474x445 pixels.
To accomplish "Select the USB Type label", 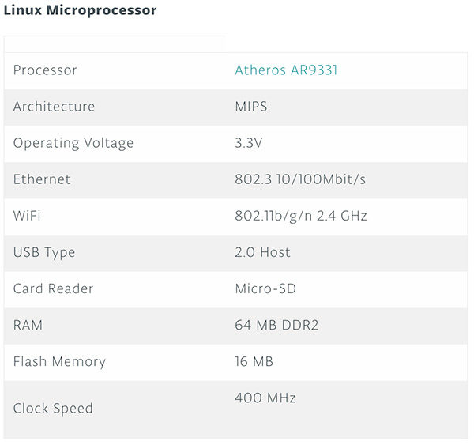I will [44, 253].
